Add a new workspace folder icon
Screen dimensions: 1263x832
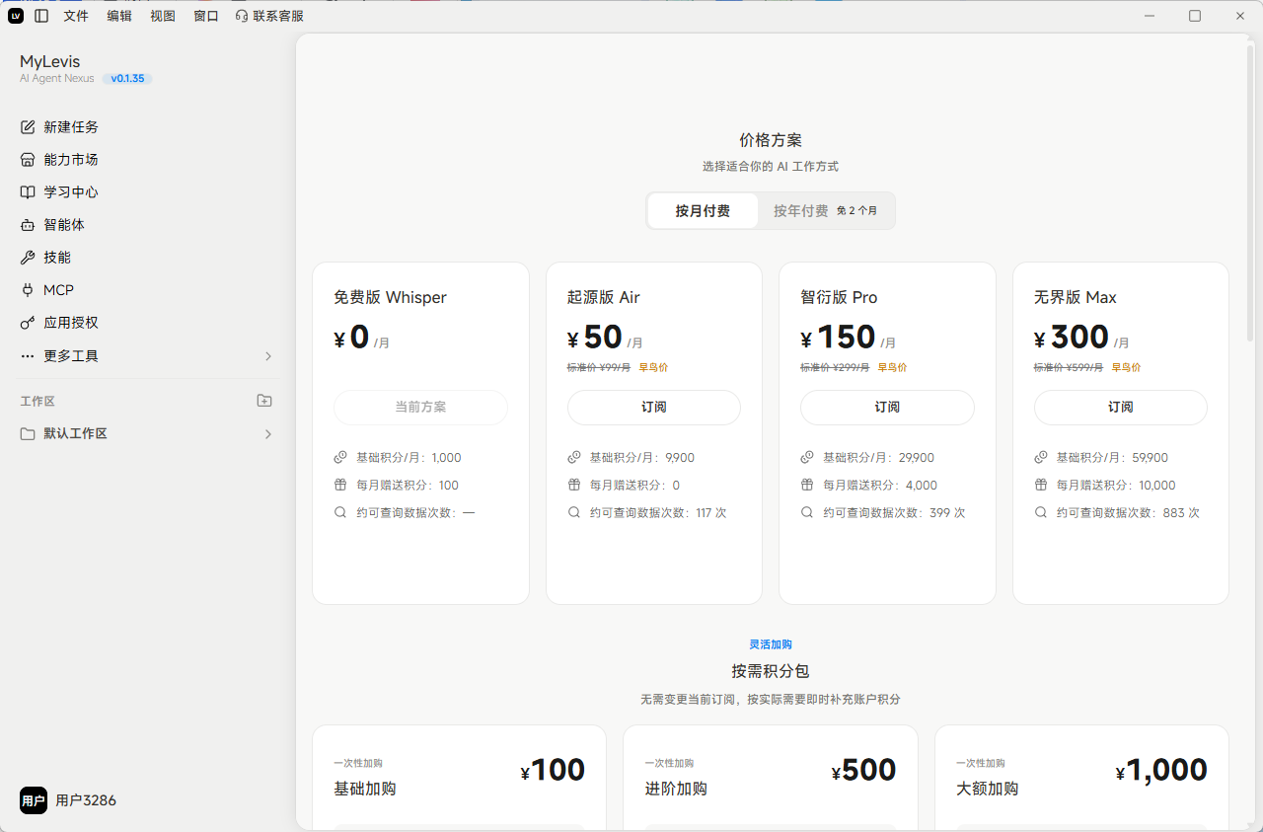(x=264, y=401)
